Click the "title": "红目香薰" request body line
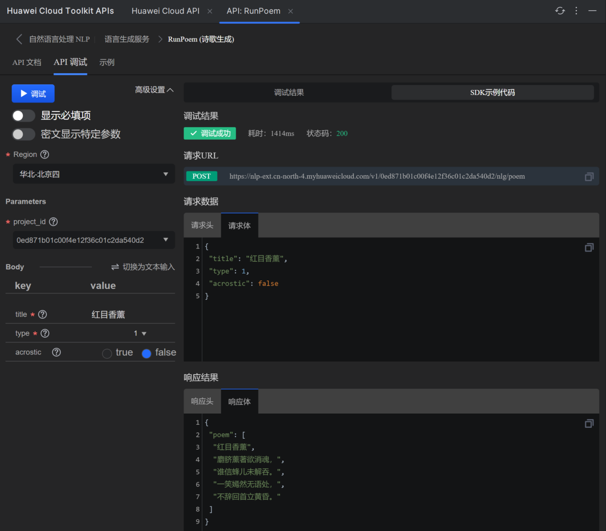606x531 pixels. [248, 259]
